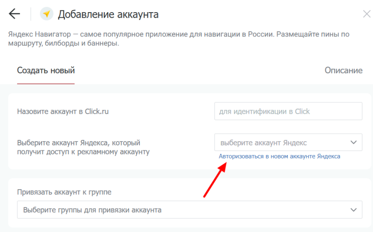373x232 pixels.
Task: Open the Описание tab
Action: pyautogui.click(x=344, y=70)
